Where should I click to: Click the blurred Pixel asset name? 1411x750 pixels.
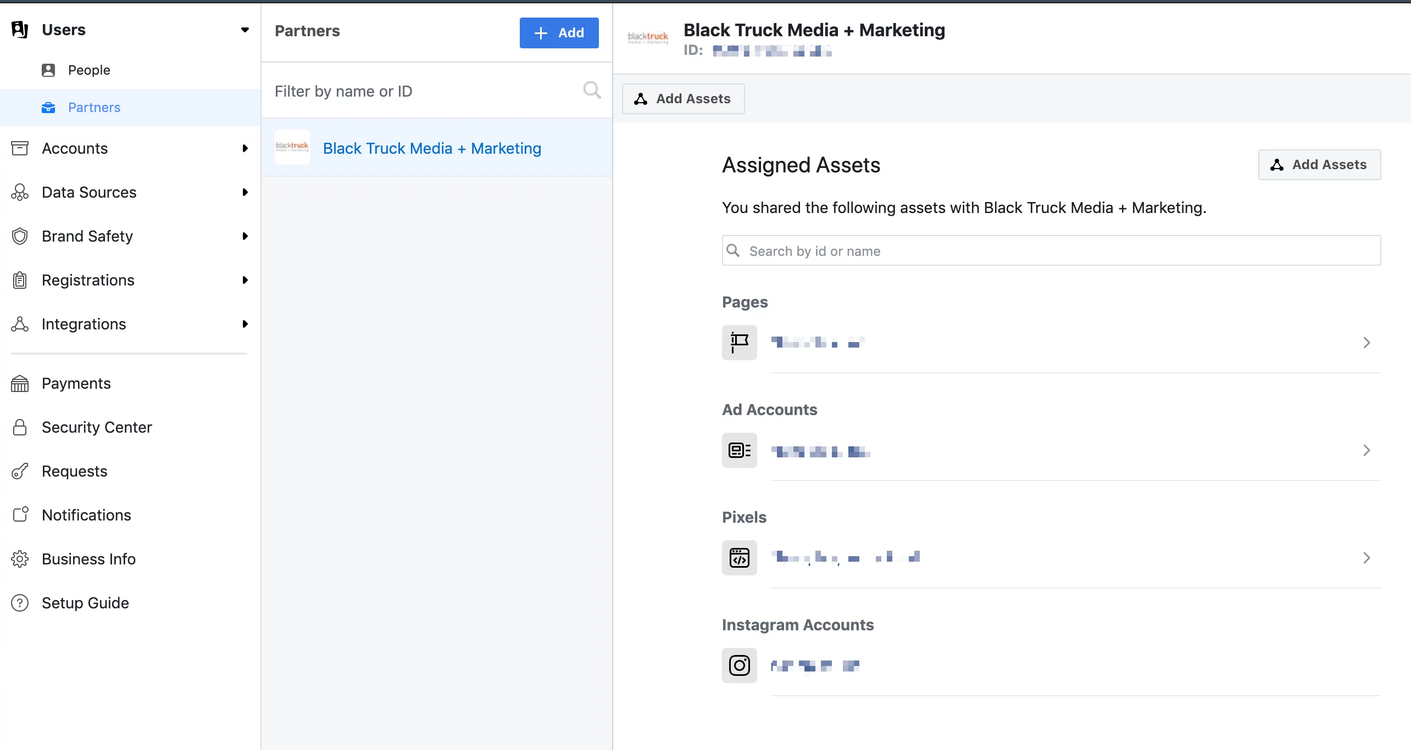pyautogui.click(x=845, y=558)
